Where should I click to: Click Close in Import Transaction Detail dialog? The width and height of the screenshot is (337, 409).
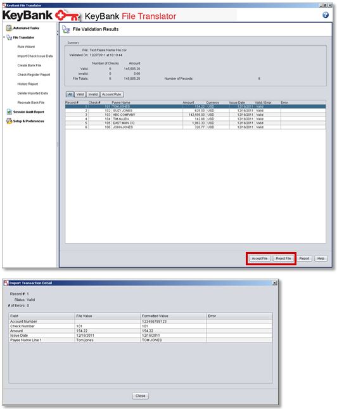[x=140, y=396]
